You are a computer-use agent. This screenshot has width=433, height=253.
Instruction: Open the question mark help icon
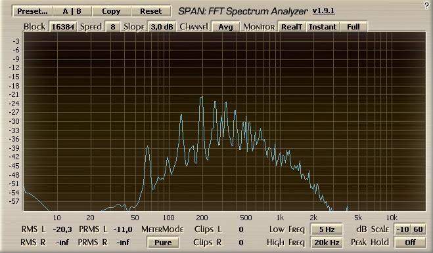click(x=427, y=6)
